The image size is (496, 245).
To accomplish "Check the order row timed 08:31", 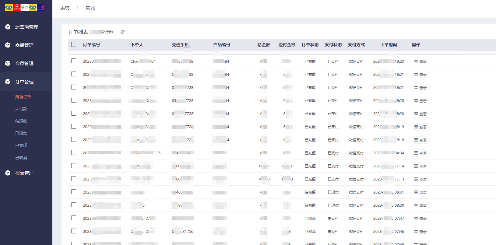I will [x=74, y=192].
